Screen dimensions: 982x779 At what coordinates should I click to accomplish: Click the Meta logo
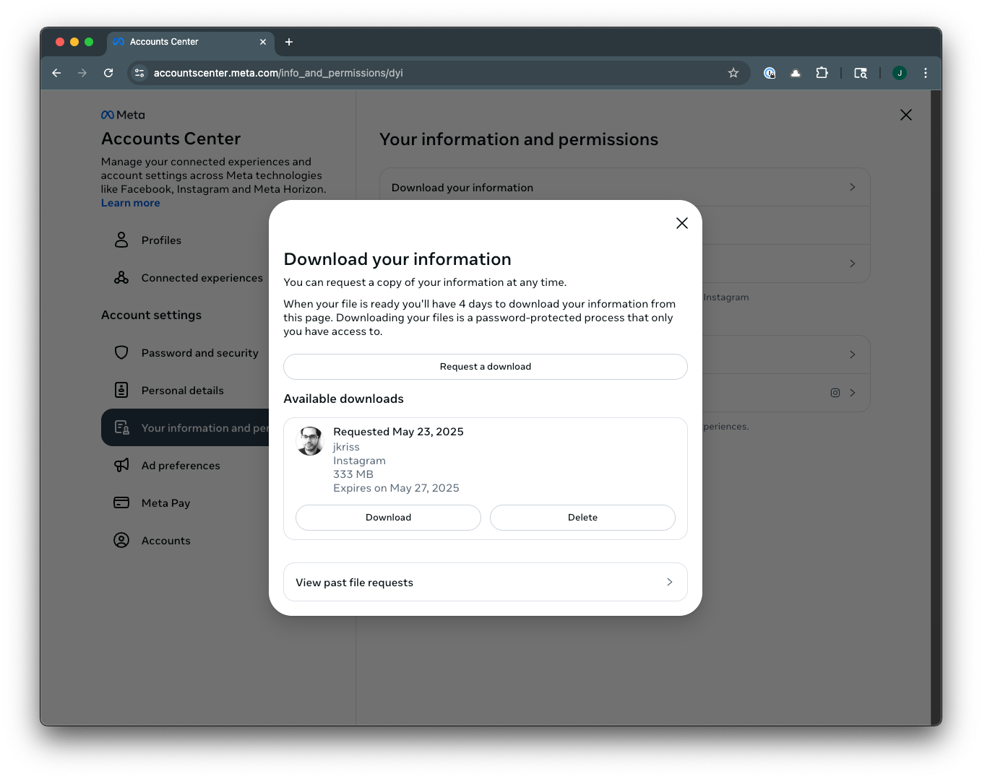(x=123, y=115)
